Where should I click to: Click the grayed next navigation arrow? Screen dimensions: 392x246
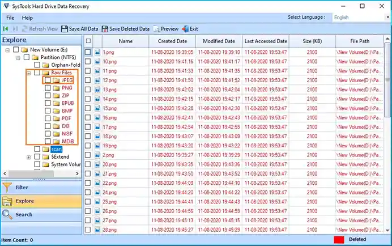click(x=15, y=29)
